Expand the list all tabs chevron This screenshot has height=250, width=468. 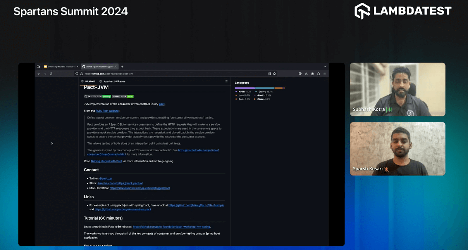325,67
